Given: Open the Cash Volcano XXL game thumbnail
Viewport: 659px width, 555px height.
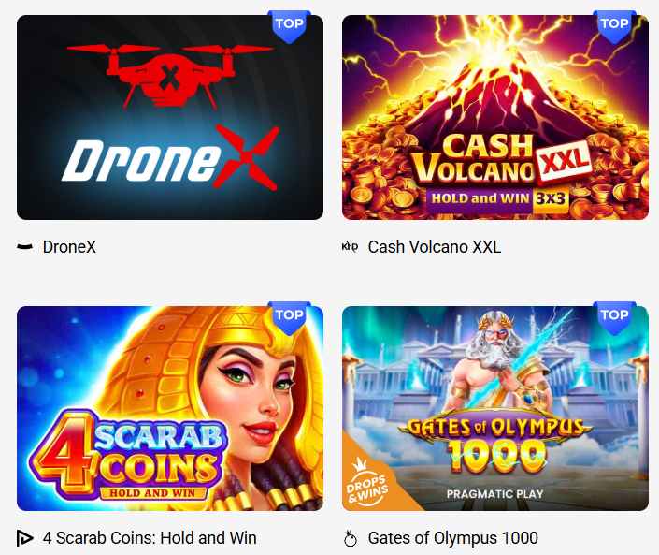Looking at the screenshot, I should (495, 117).
